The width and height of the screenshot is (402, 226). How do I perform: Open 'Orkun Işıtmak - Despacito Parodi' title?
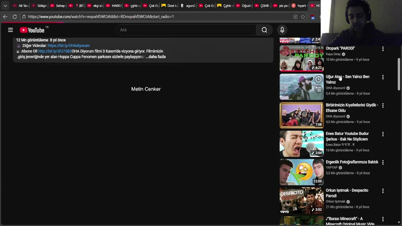point(347,193)
